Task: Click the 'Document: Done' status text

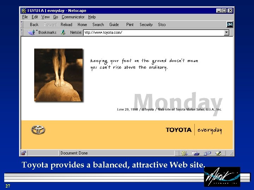Action: click(74, 153)
